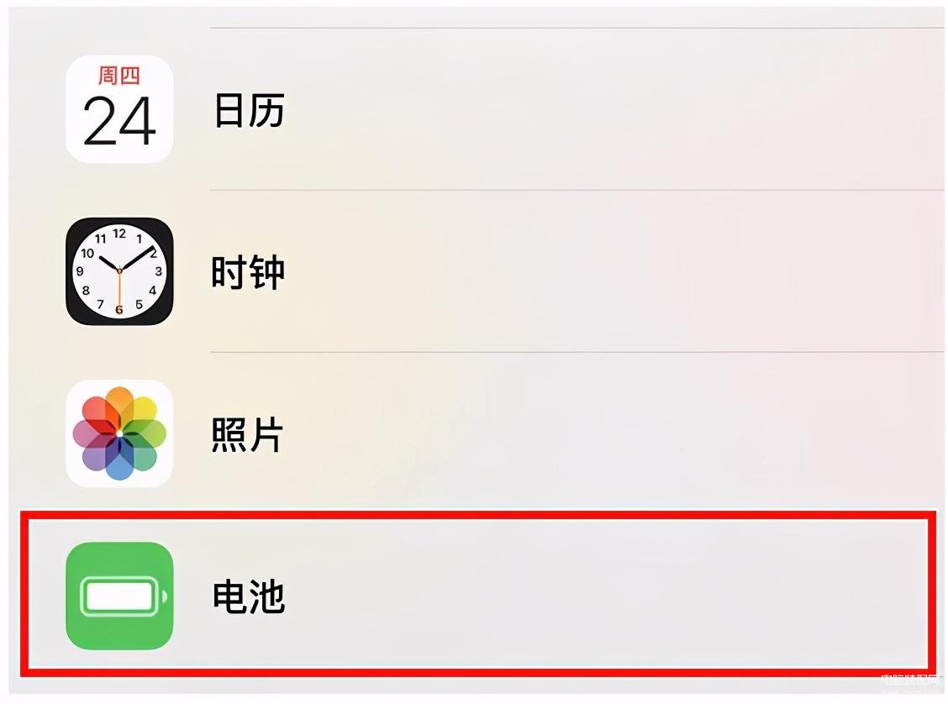Click the battery terminal tip on green icon

(x=165, y=597)
